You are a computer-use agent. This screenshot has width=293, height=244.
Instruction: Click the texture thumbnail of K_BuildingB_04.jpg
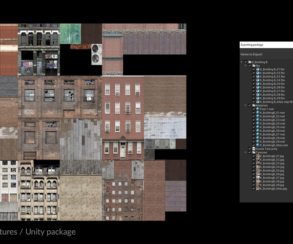click(x=258, y=167)
